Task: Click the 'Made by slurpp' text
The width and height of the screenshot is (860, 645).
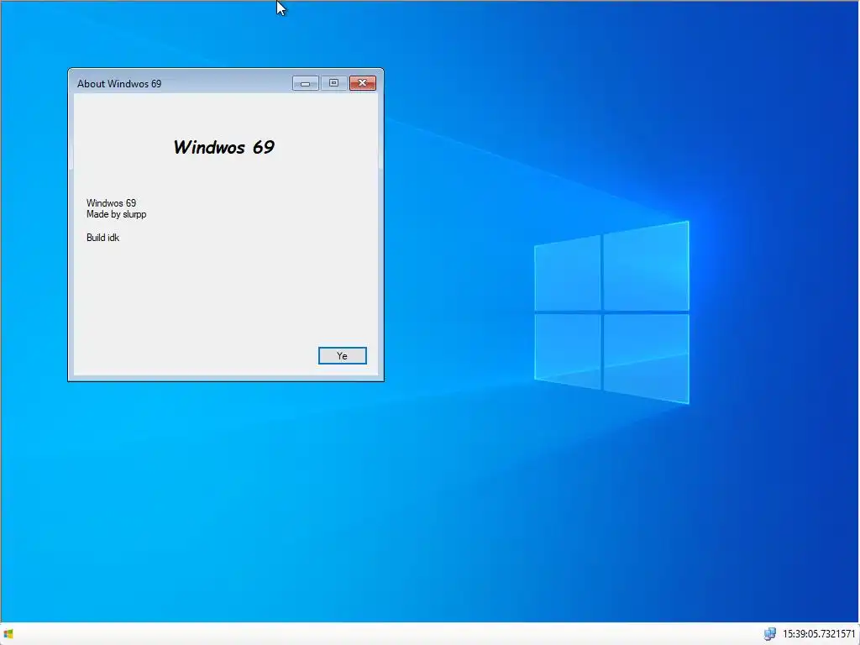Action: (x=116, y=214)
